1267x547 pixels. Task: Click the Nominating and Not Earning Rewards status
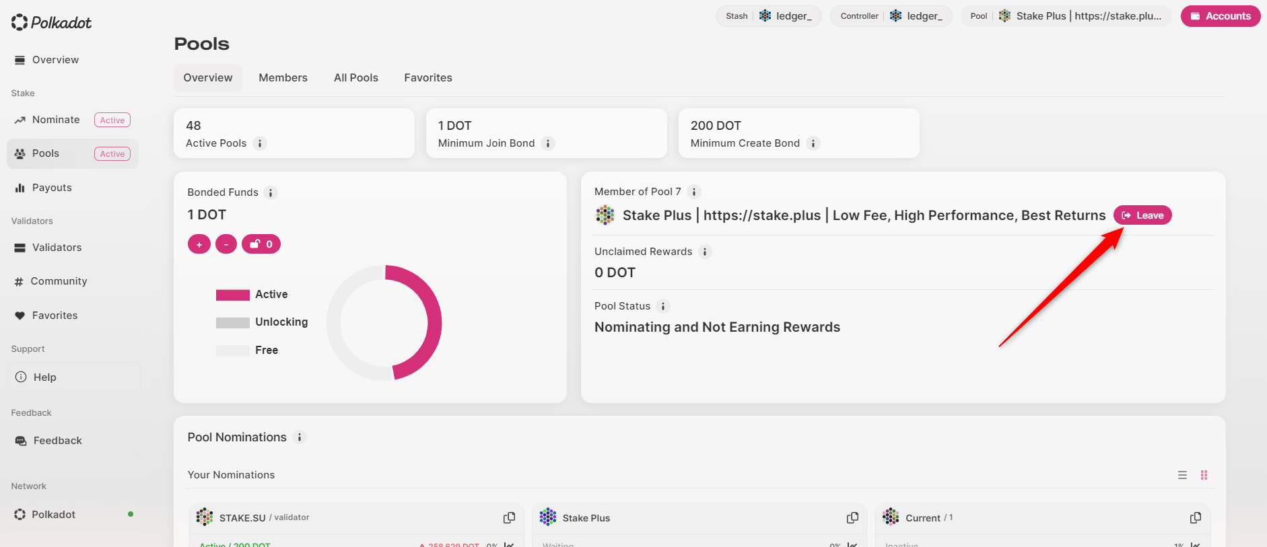(717, 327)
